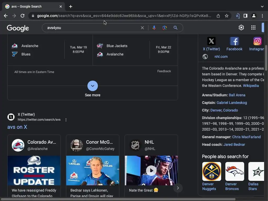This screenshot has height=201, width=268.
Task: Close the avs Google Search tab
Action: 61,7
